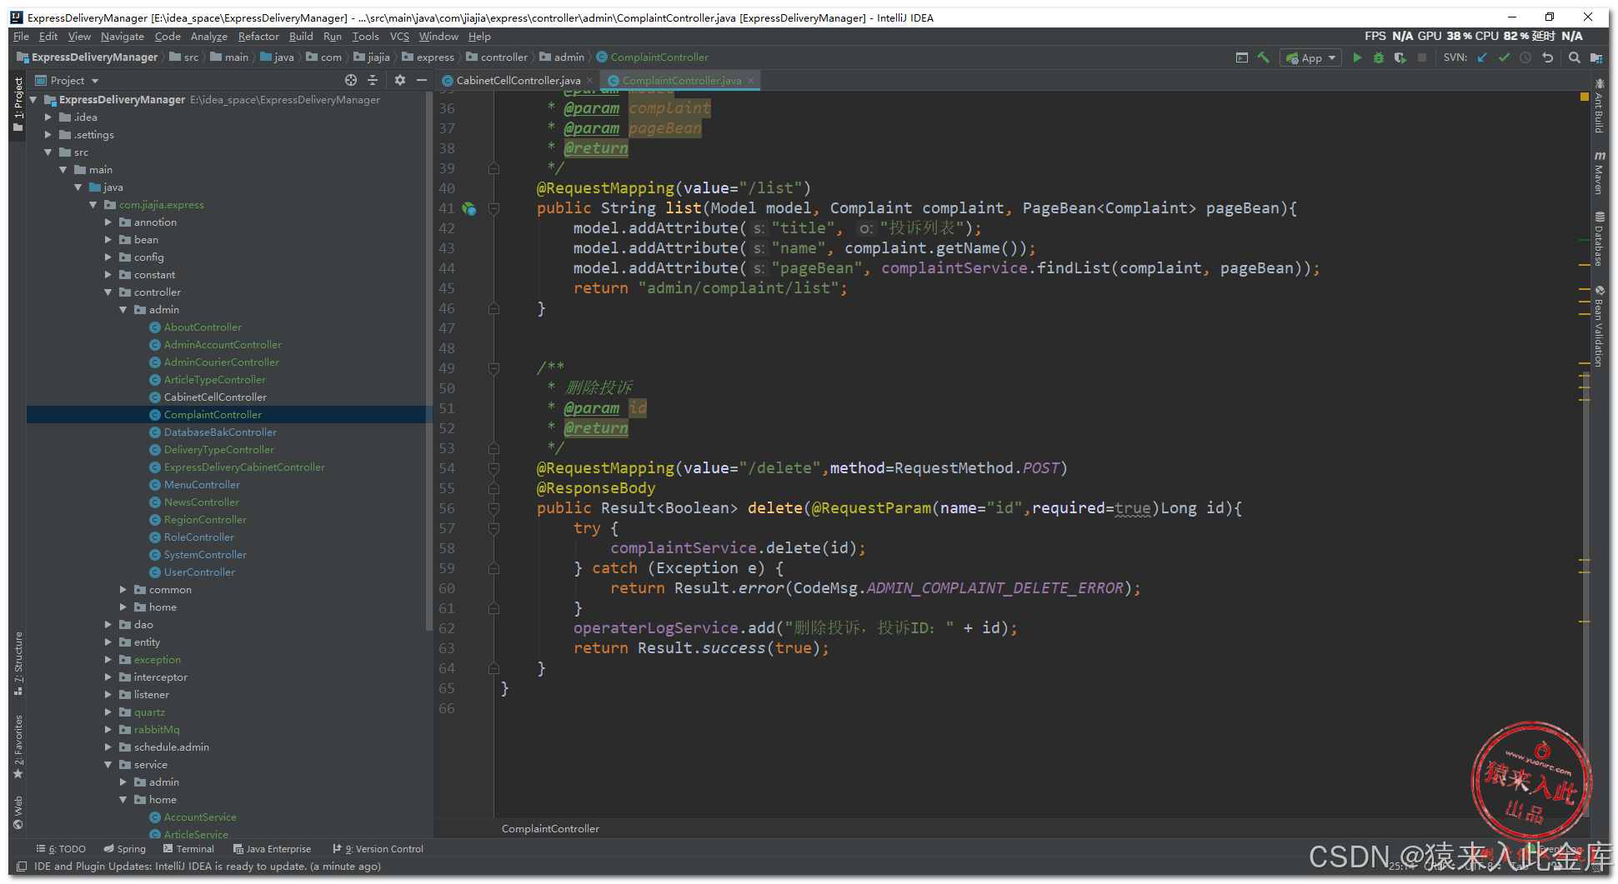Screen dimensions: 1618x884
Task: Open the Refactor menu
Action: pyautogui.click(x=258, y=37)
